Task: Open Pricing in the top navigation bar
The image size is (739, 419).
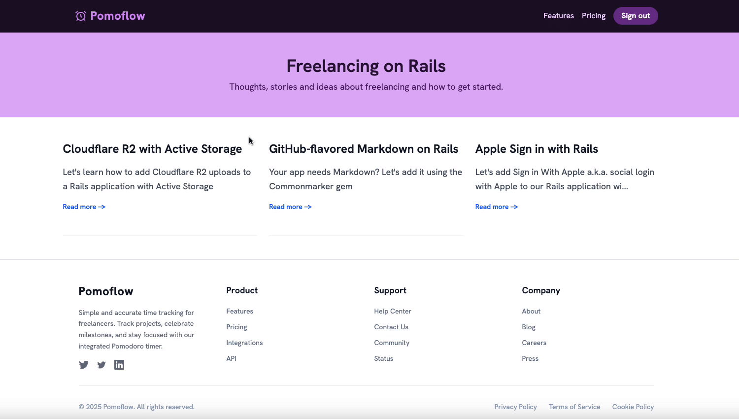Action: [x=593, y=16]
